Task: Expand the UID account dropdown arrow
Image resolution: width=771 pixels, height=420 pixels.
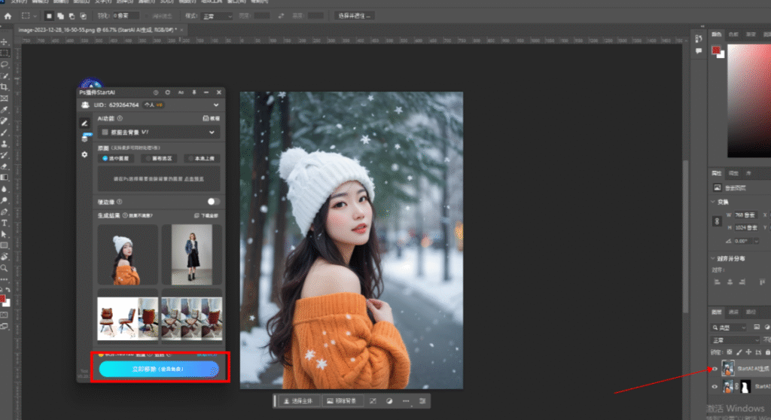Action: (216, 105)
